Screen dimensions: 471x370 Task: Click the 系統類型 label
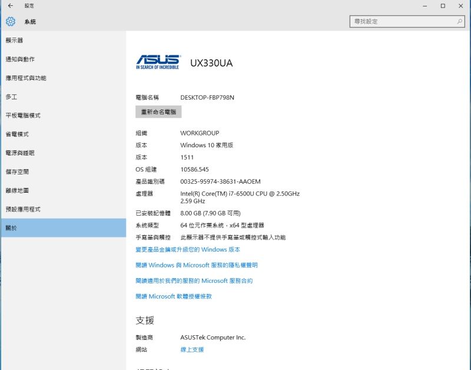coord(147,225)
